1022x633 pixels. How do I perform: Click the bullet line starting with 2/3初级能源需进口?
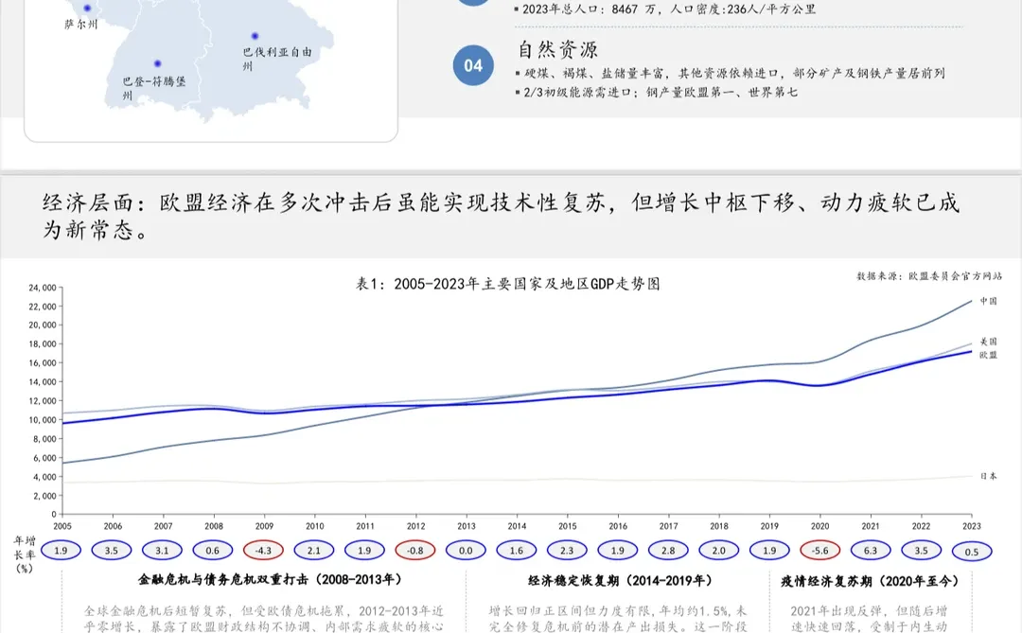pyautogui.click(x=656, y=92)
